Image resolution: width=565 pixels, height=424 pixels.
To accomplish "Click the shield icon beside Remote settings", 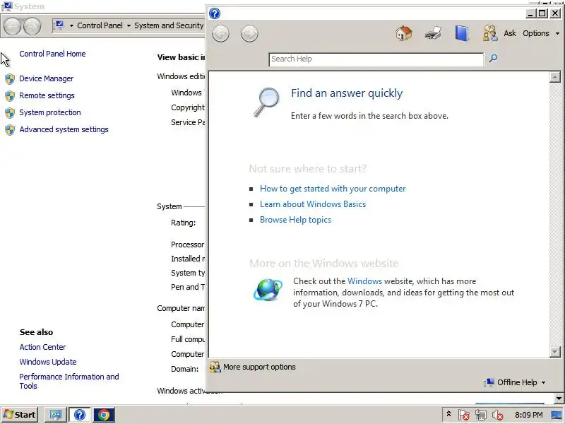I will pyautogui.click(x=10, y=96).
